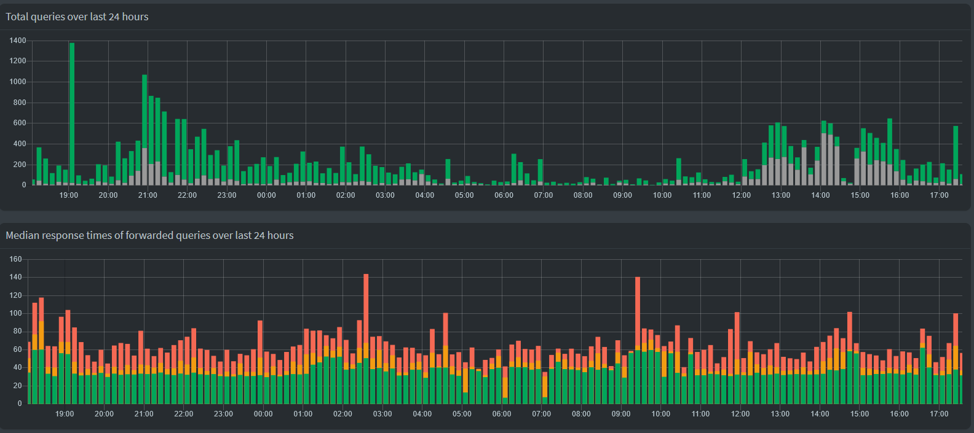Viewport: 974px width, 433px height.
Task: Click the 'Median response times of forwarded queries' title
Action: (x=149, y=235)
